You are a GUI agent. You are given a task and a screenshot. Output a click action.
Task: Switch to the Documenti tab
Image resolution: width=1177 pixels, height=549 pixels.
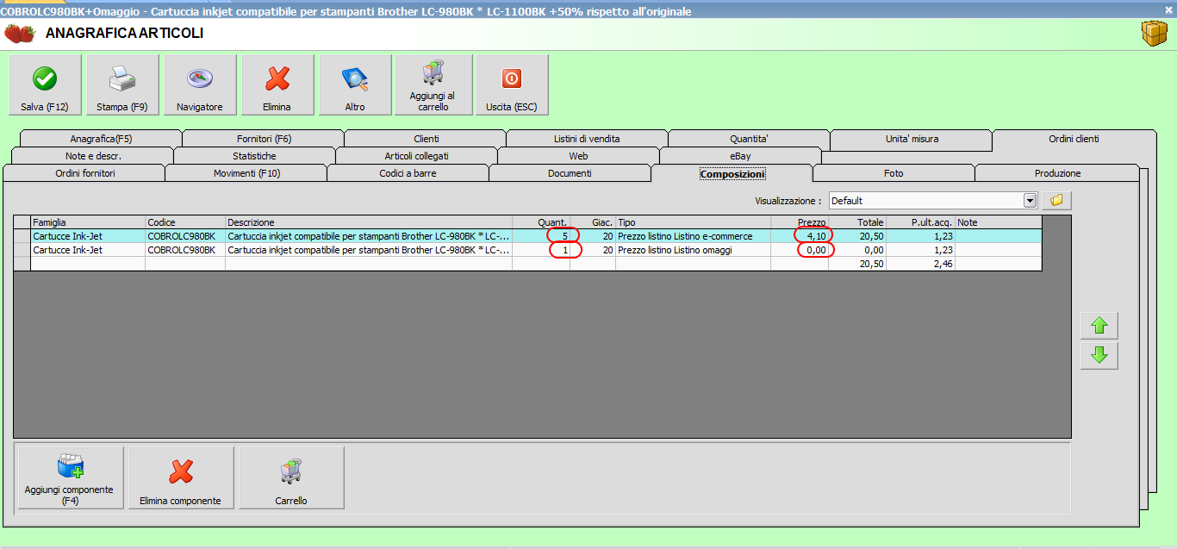[x=570, y=173]
